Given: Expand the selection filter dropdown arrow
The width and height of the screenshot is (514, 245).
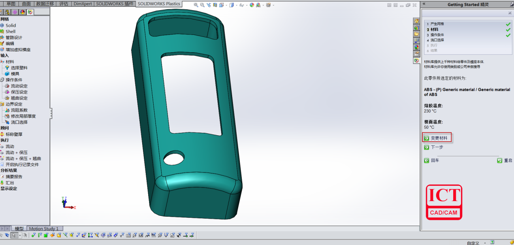Looking at the screenshot, I should (x=20, y=235).
